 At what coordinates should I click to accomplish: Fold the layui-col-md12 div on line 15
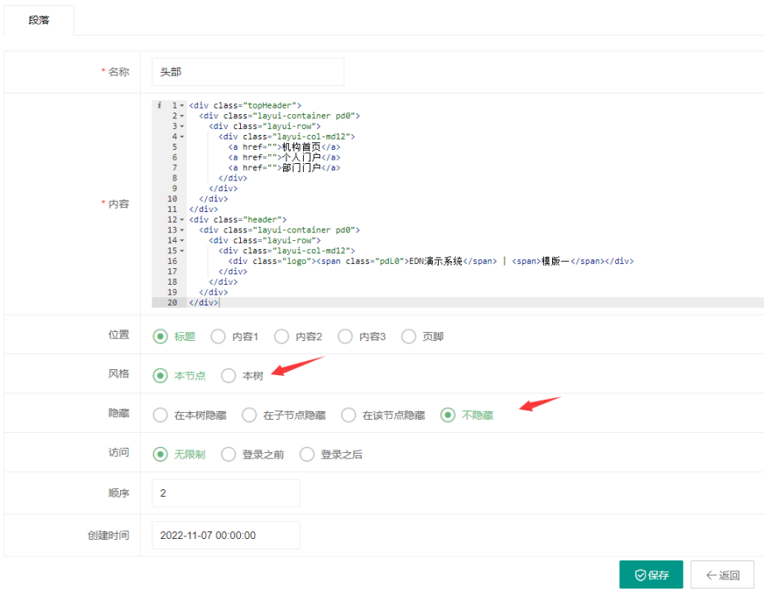tap(181, 251)
